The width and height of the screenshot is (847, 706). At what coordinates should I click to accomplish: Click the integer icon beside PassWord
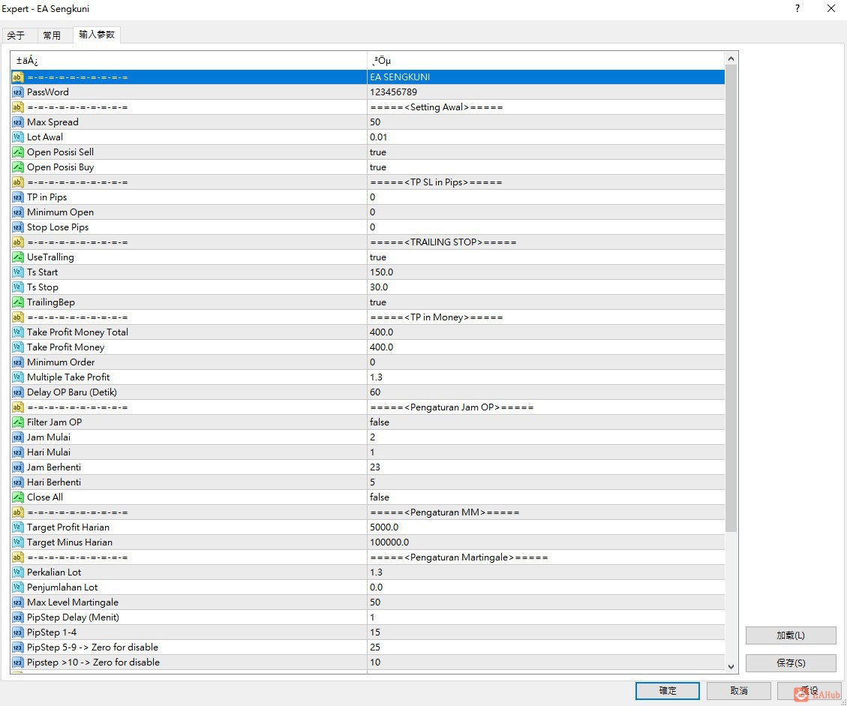(x=18, y=92)
